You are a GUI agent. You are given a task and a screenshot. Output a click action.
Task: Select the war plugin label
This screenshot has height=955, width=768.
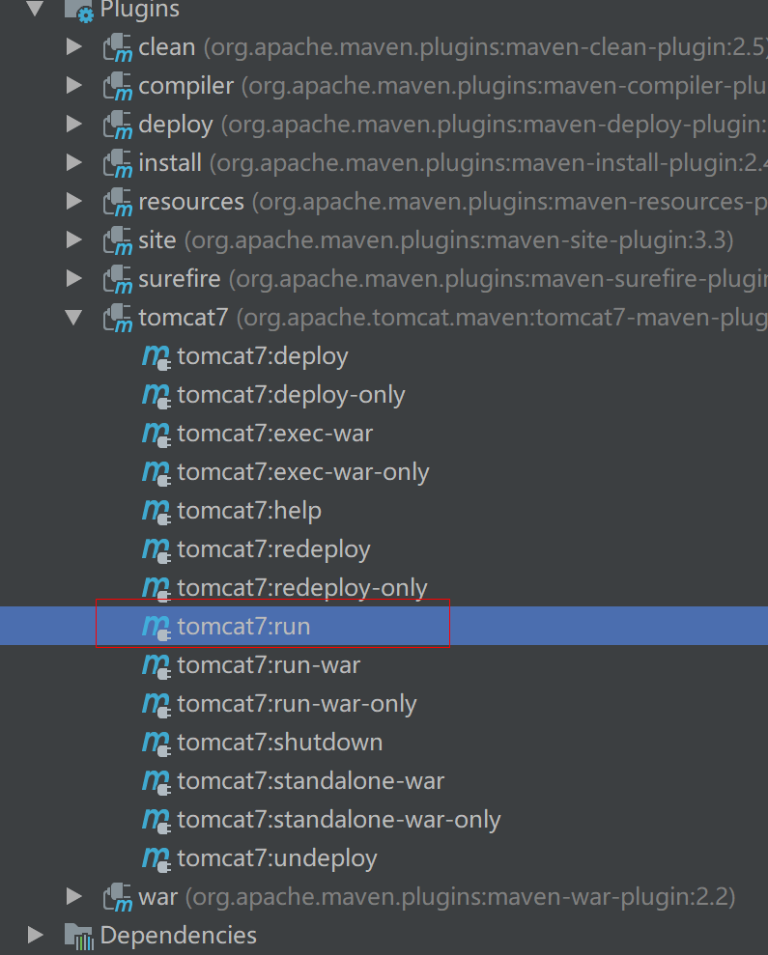point(157,896)
